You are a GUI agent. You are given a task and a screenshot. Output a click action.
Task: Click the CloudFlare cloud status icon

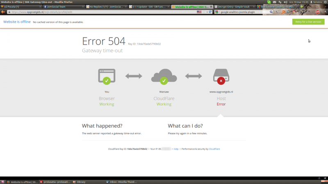pos(164,76)
